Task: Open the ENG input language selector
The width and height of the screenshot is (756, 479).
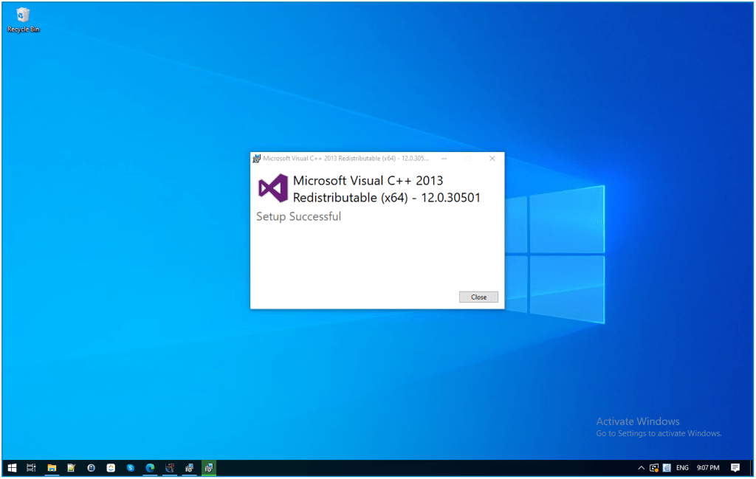Action: point(682,468)
